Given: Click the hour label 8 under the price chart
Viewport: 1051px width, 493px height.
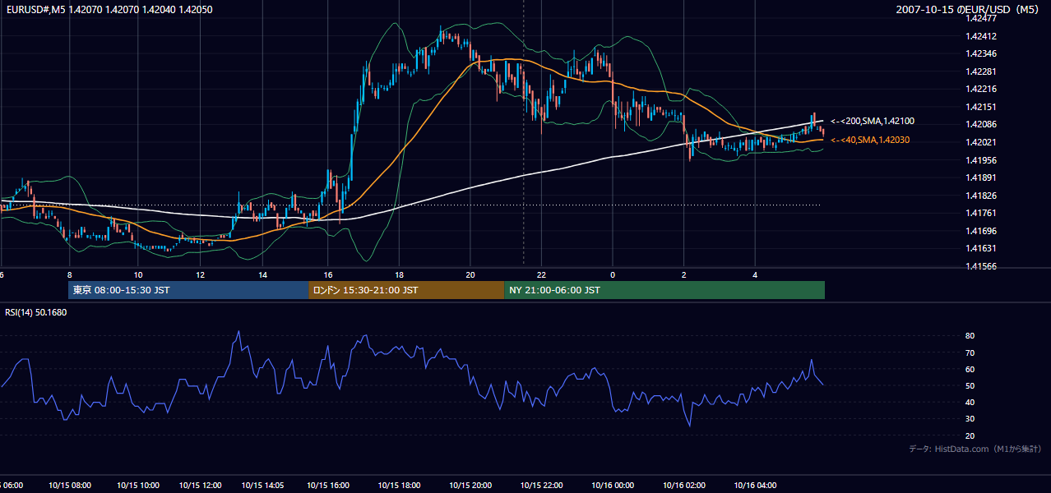Looking at the screenshot, I should coord(69,274).
